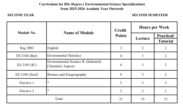
Task: Select the 'Elective 1' row label
Action: [x=27, y=83]
